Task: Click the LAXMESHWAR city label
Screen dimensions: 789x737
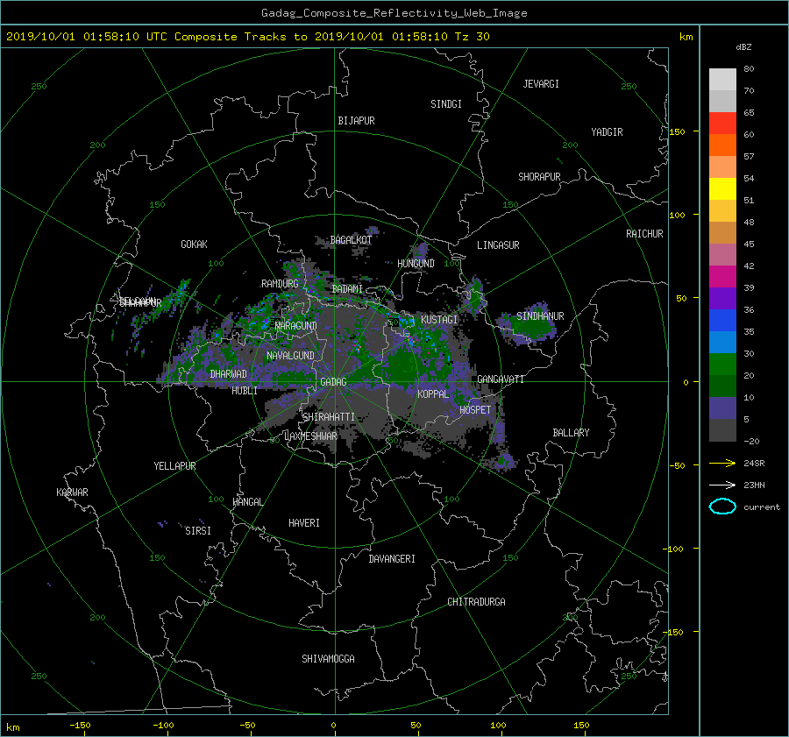Action: pyautogui.click(x=310, y=436)
